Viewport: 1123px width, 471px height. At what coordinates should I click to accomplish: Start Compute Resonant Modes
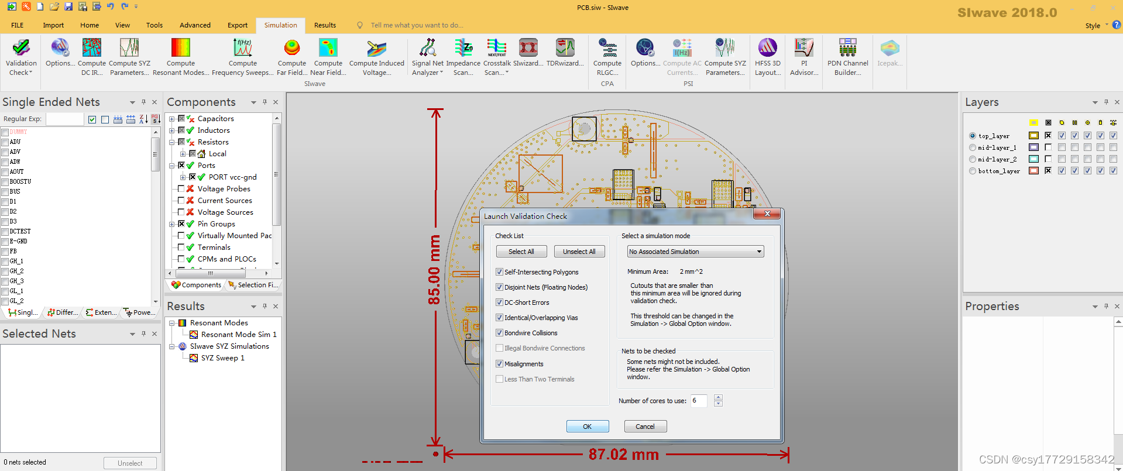[180, 57]
